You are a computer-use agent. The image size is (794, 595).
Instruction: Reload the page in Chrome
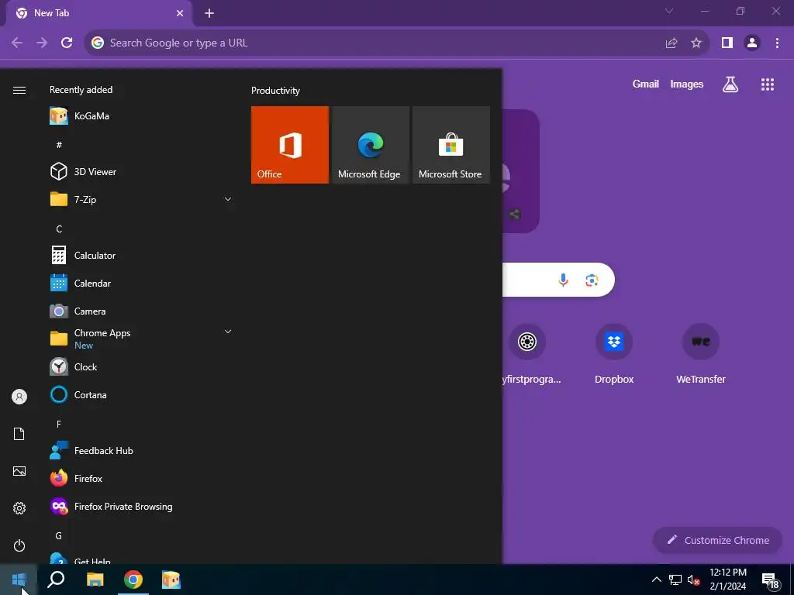(x=67, y=43)
